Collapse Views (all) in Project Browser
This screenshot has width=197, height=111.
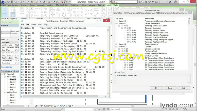point(2,74)
